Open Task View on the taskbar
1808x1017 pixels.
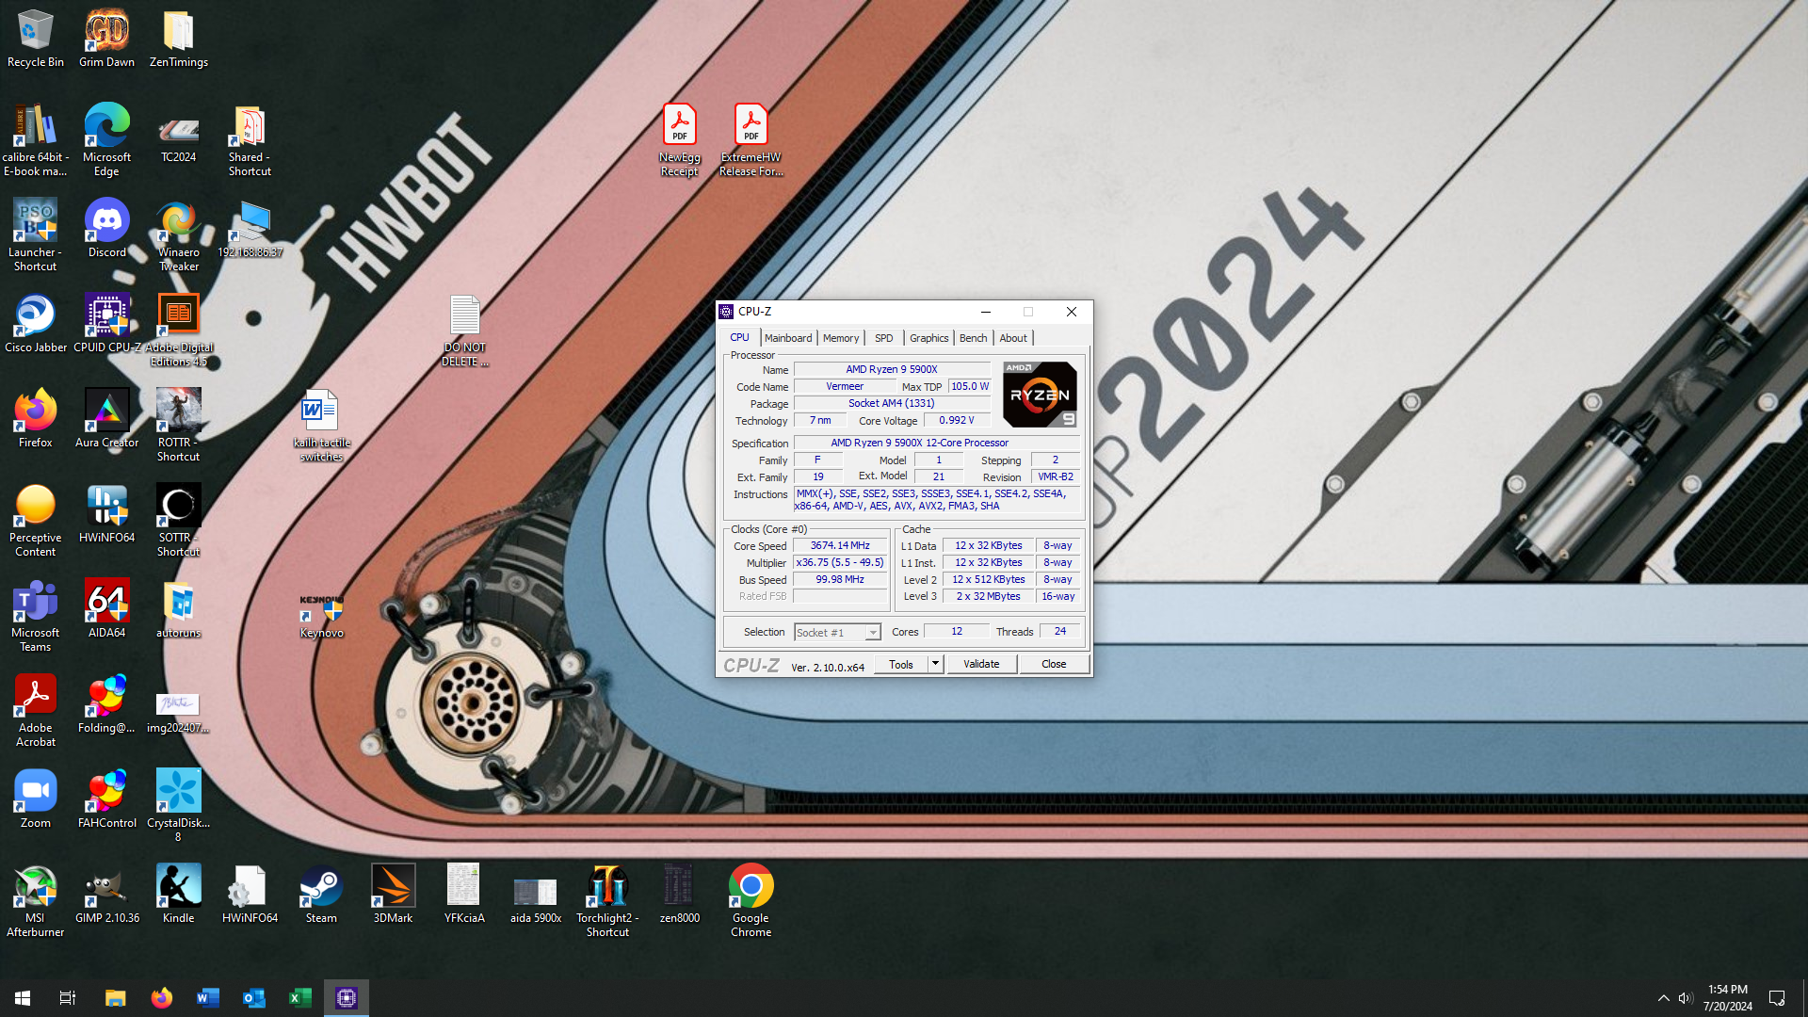click(68, 998)
